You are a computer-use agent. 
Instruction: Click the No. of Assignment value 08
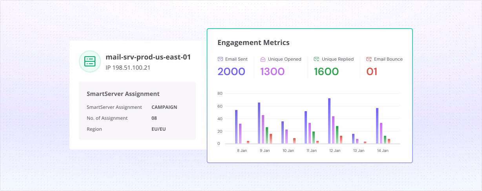point(155,118)
